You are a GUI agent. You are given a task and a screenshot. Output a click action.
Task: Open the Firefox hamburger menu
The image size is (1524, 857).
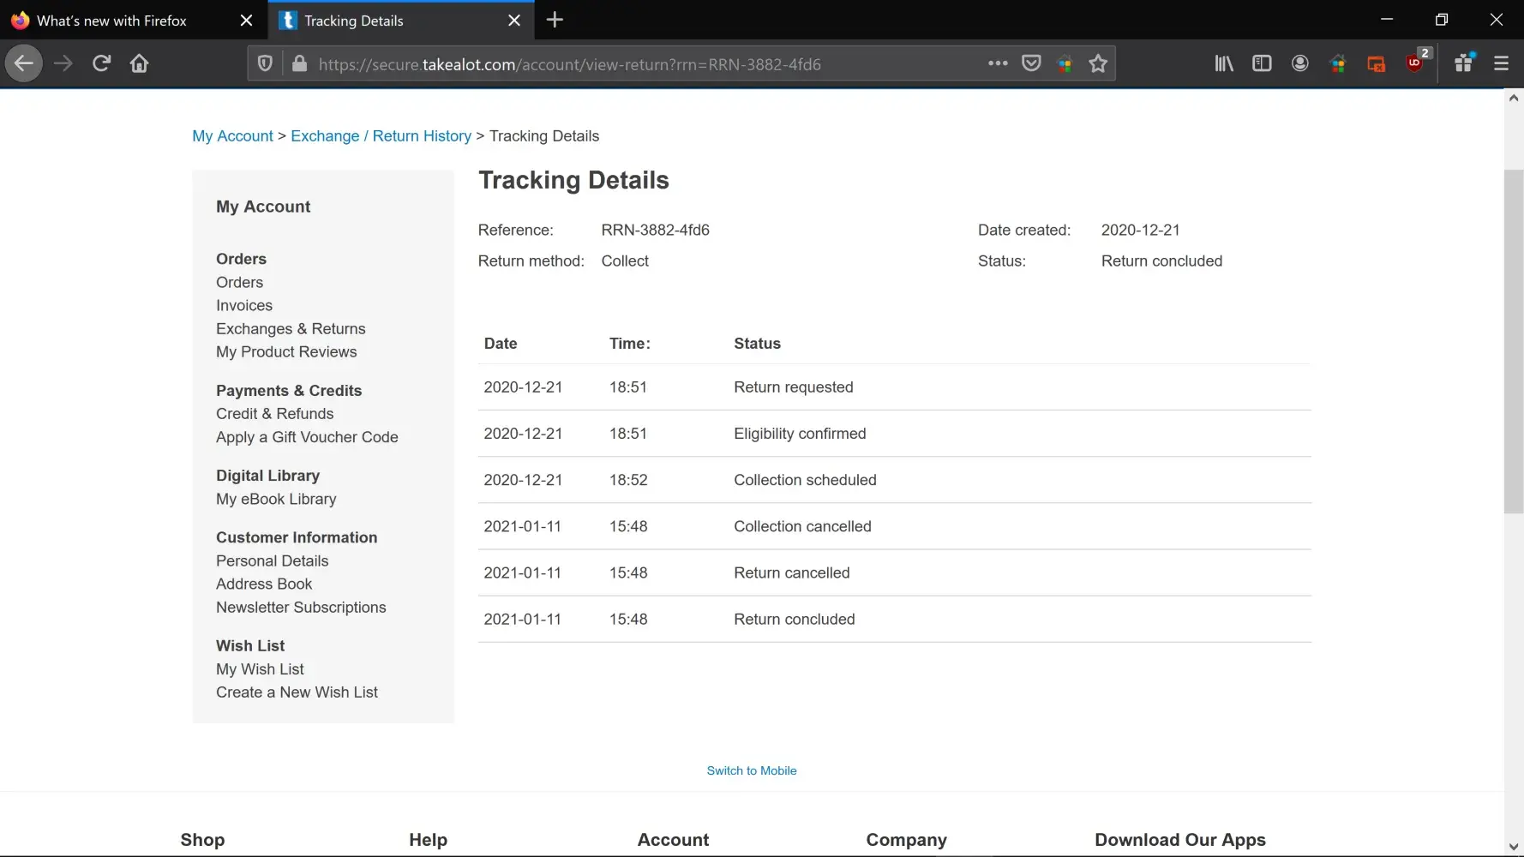point(1501,63)
